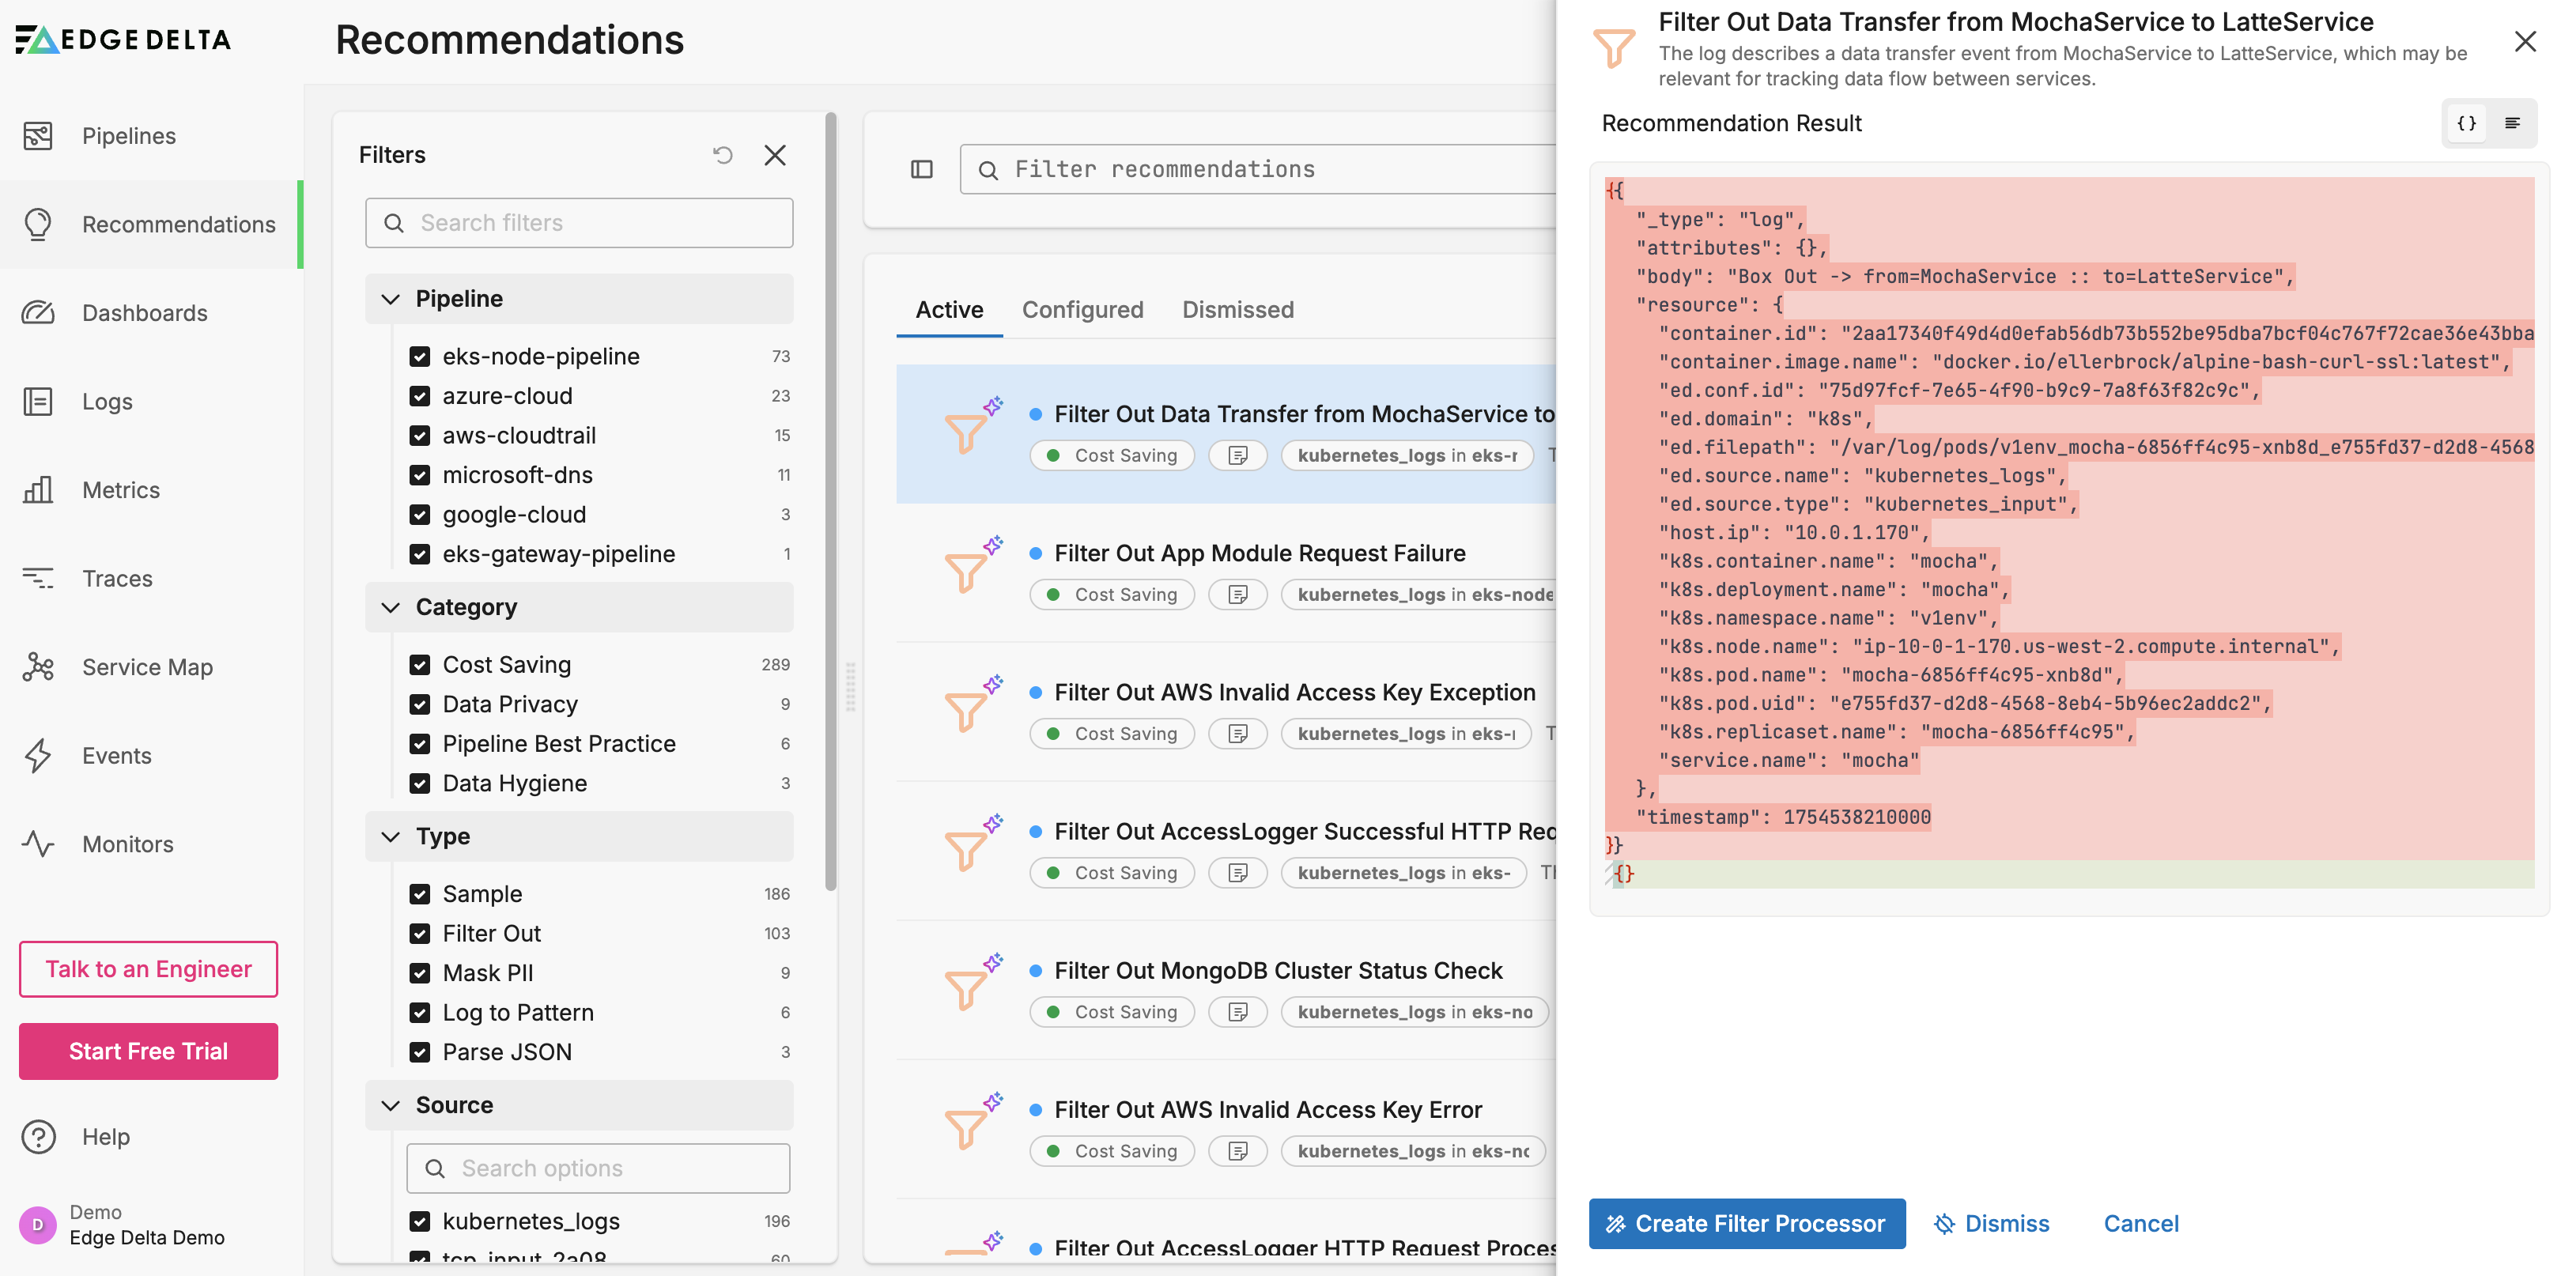Open Dashboards gauge icon

(x=38, y=313)
